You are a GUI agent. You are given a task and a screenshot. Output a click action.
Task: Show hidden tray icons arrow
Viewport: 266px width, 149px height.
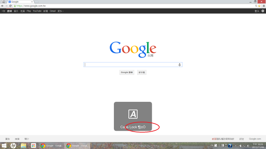coord(236,146)
